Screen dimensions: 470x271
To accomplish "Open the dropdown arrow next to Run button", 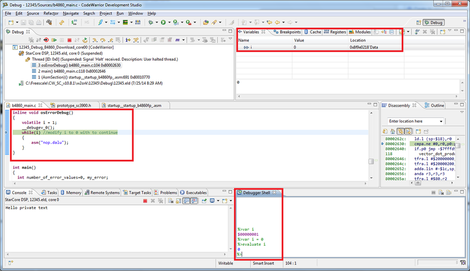I will [x=169, y=23].
